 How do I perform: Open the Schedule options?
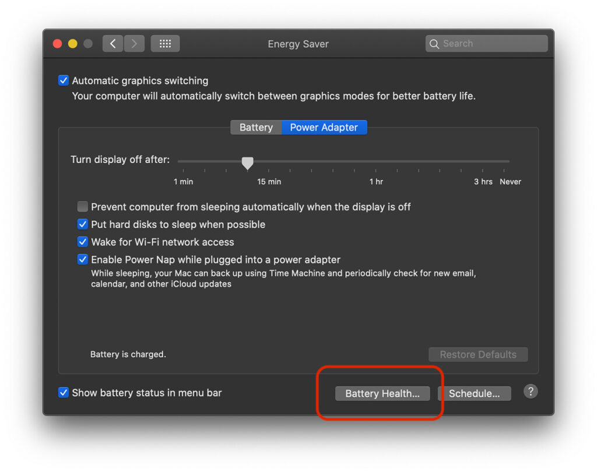pyautogui.click(x=474, y=393)
